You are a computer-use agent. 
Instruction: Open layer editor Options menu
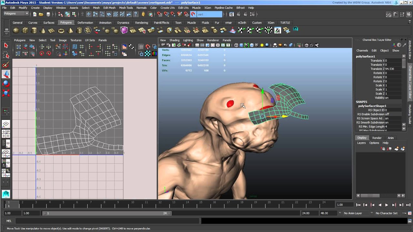(x=374, y=143)
